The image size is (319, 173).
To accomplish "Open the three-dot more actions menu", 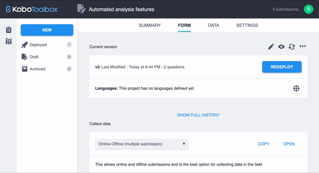I will pyautogui.click(x=303, y=47).
